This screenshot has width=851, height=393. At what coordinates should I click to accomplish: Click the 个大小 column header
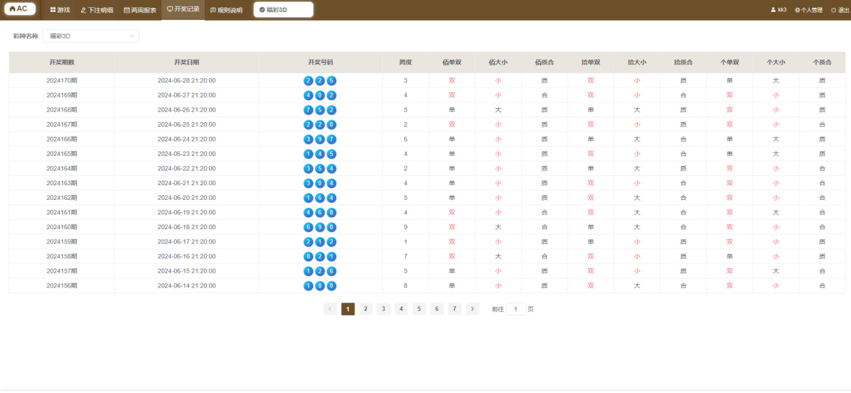click(x=776, y=62)
